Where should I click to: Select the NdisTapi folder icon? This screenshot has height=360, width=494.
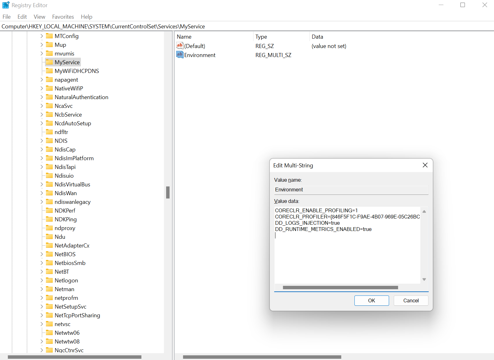coord(49,167)
